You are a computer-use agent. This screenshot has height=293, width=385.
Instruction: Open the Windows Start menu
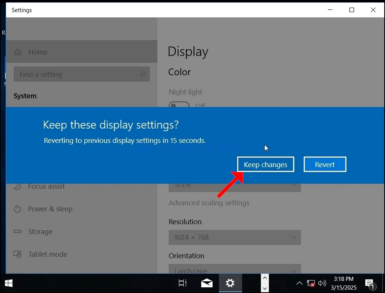point(9,283)
